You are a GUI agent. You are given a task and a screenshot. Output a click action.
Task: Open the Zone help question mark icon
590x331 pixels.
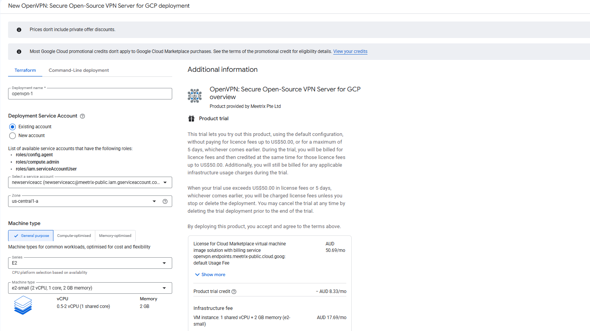pos(165,201)
